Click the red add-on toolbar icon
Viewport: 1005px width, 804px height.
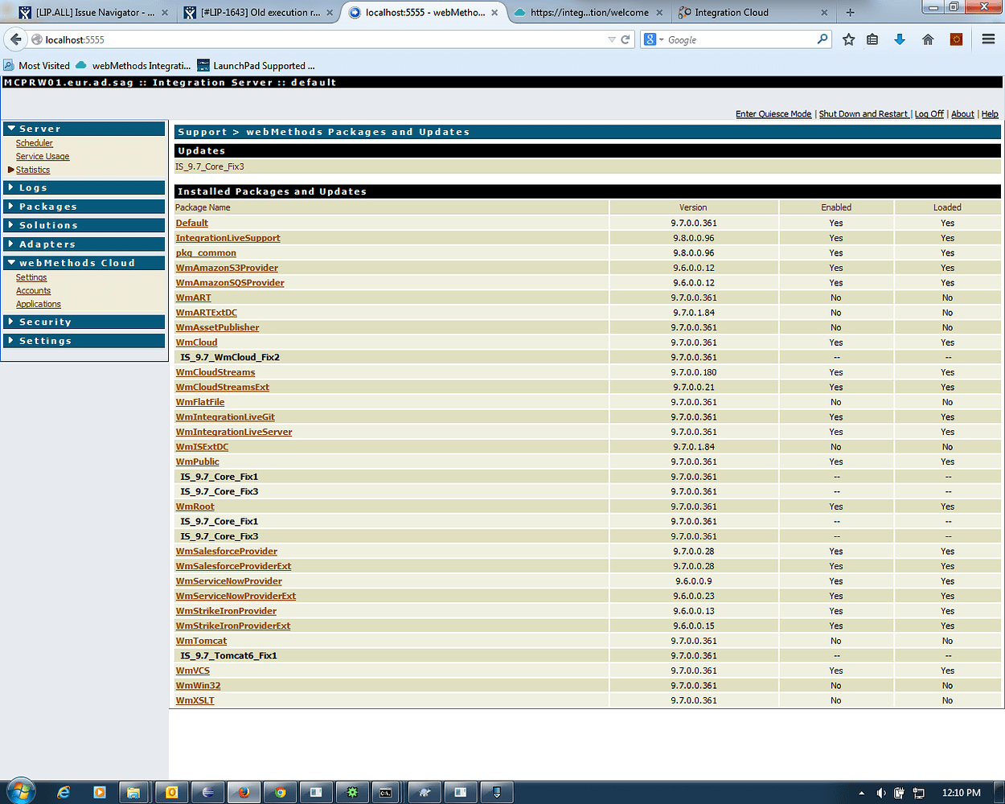coord(956,39)
